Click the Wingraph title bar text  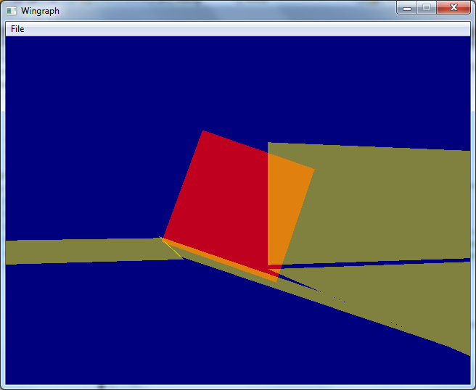[41, 11]
